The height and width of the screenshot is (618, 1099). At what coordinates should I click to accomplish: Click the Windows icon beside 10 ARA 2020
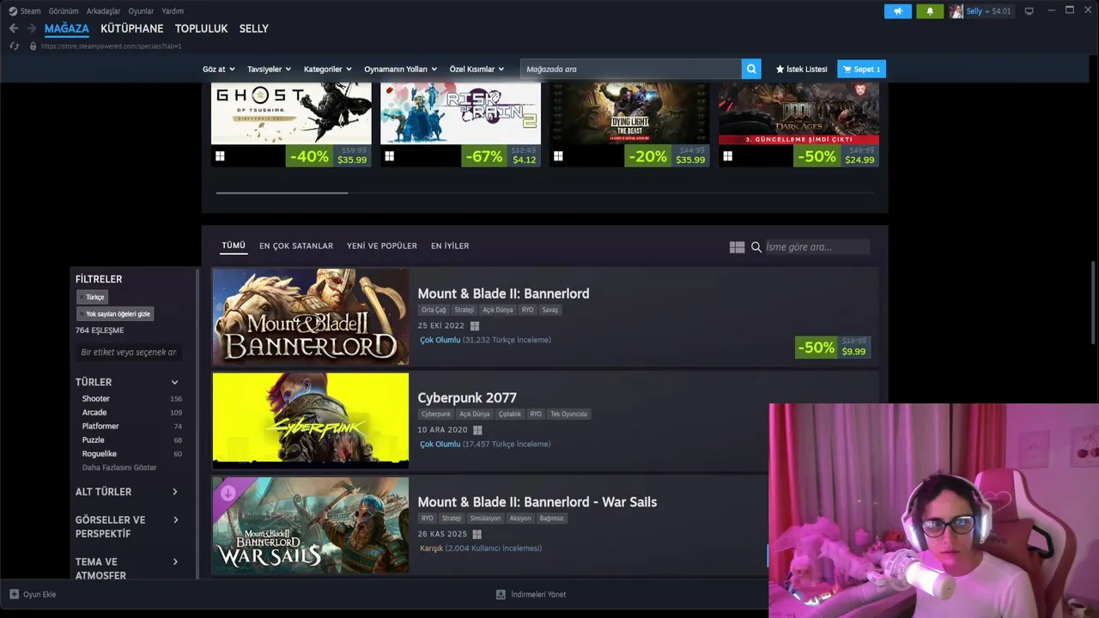coord(477,430)
